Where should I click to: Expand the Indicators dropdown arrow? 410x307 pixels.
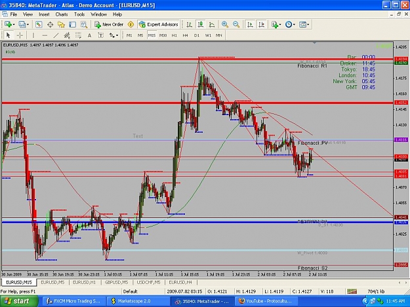pos(280,24)
